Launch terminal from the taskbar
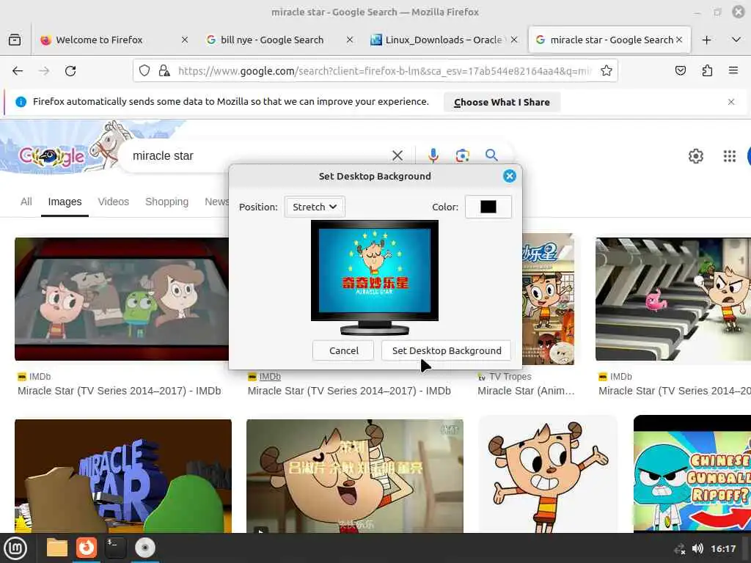 (x=115, y=548)
